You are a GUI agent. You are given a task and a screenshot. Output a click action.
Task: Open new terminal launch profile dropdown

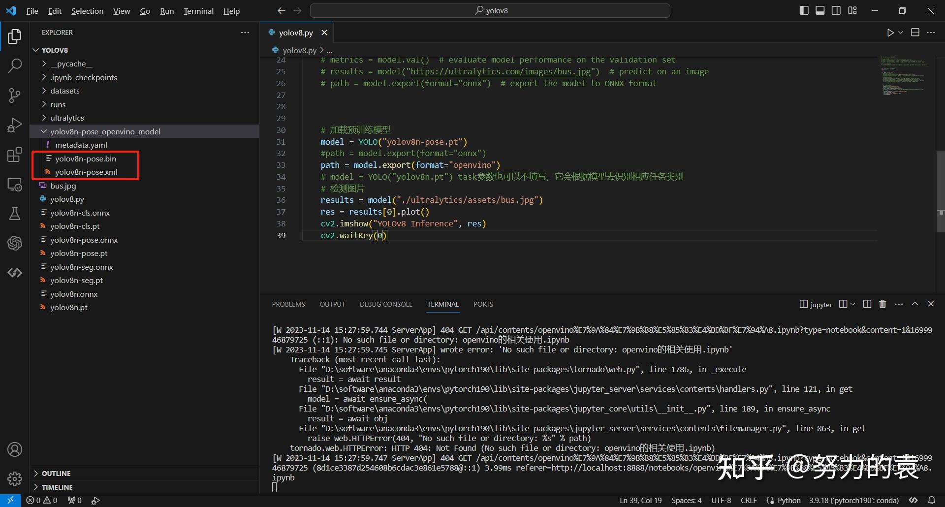coord(853,304)
